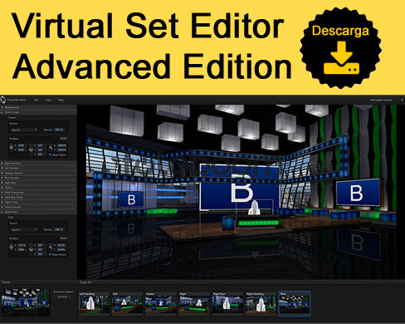This screenshot has height=324, width=405.
Task: Edit Front Screen X position field
Action: tap(22, 145)
